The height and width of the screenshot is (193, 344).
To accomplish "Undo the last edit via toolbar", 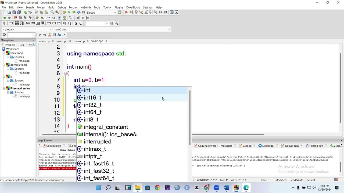I will click(x=25, y=12).
